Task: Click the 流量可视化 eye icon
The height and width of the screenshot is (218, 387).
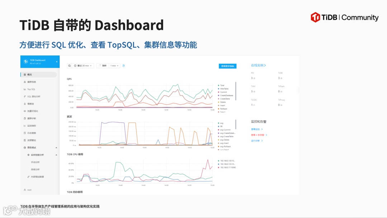Action: [x=25, y=111]
